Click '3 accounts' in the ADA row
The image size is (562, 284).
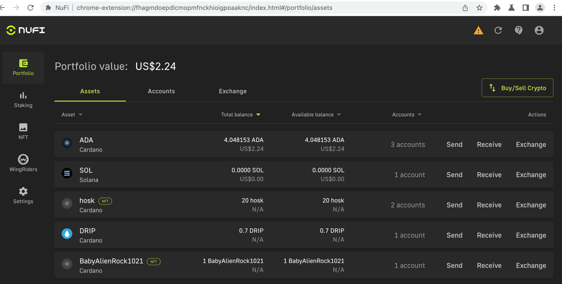tap(408, 144)
